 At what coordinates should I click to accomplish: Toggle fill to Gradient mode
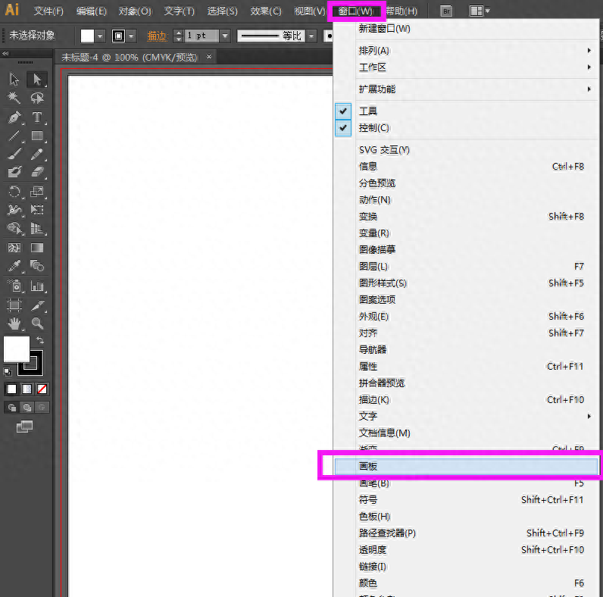(27, 389)
